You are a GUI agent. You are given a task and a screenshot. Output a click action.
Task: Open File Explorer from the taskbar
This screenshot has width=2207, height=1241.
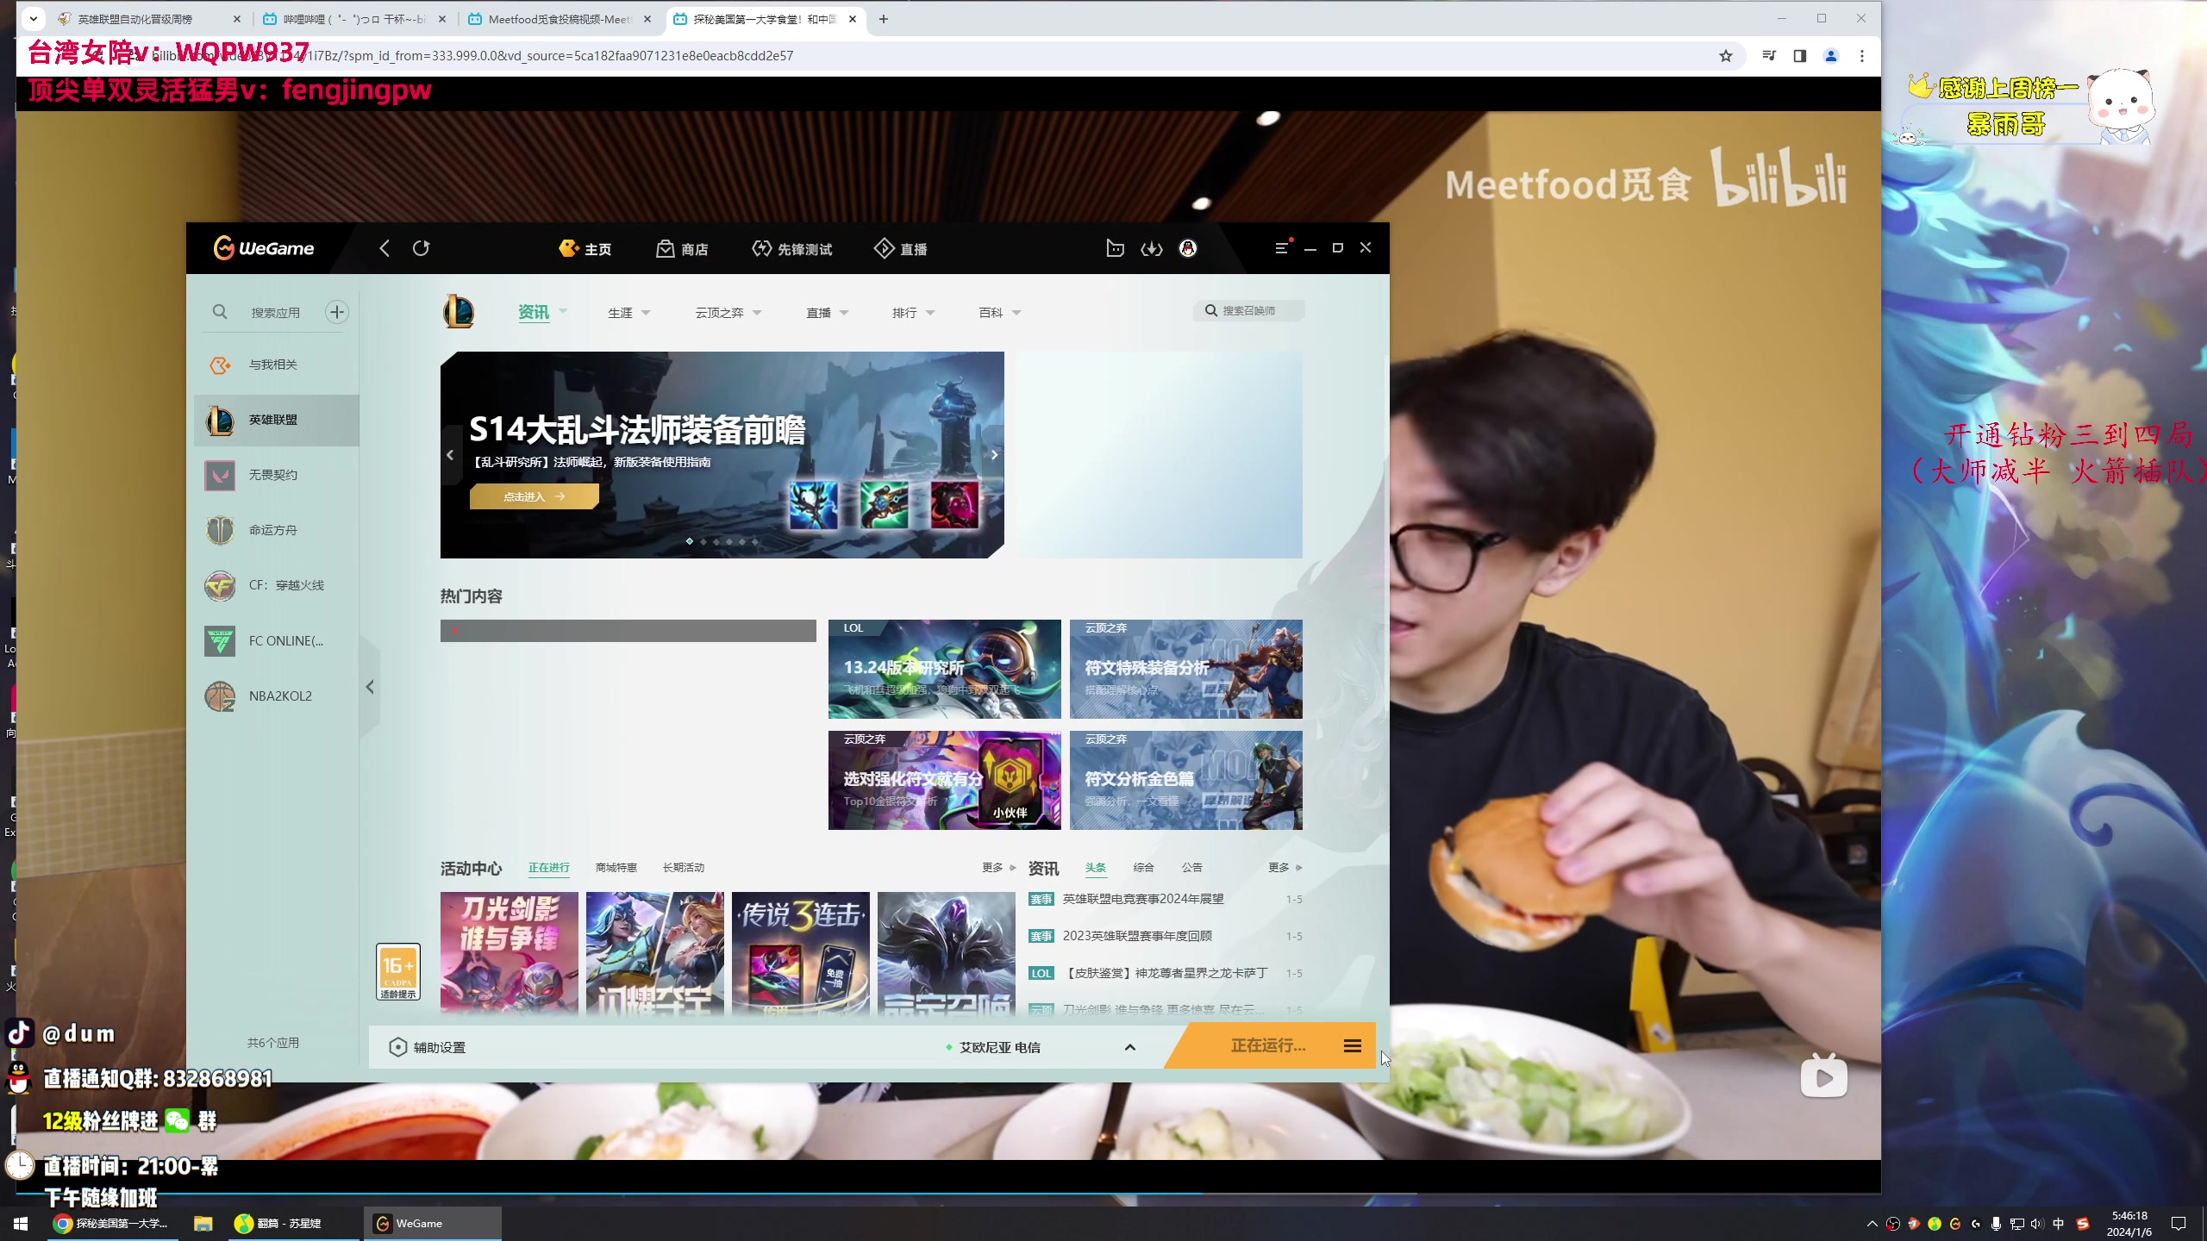203,1224
